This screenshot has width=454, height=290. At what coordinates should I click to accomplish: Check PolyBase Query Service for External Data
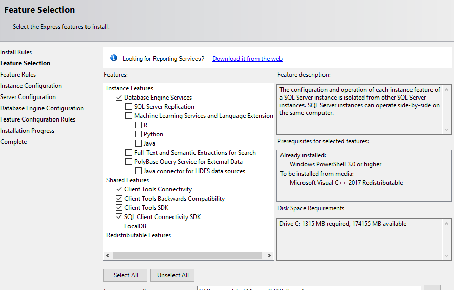click(x=128, y=162)
